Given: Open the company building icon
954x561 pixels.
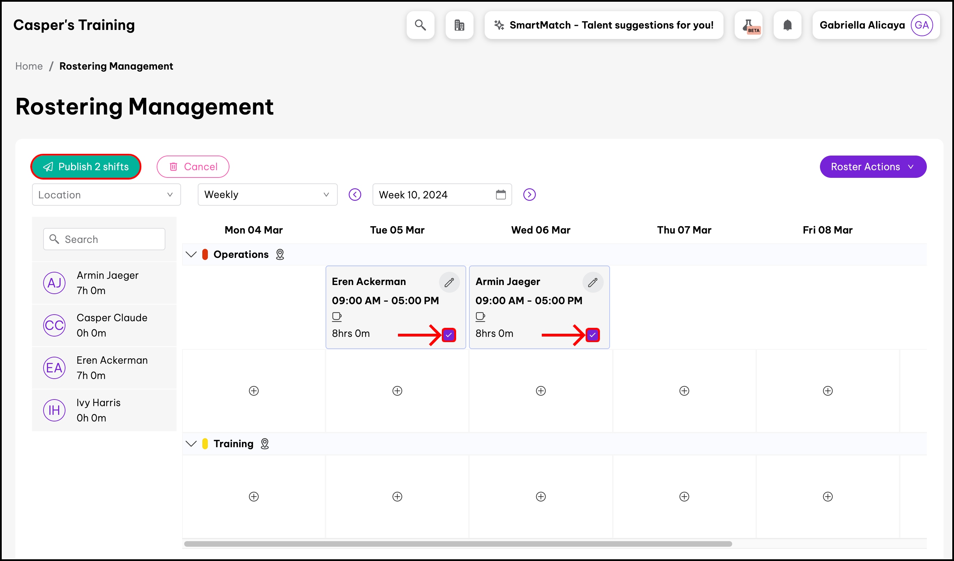Looking at the screenshot, I should click(x=459, y=25).
